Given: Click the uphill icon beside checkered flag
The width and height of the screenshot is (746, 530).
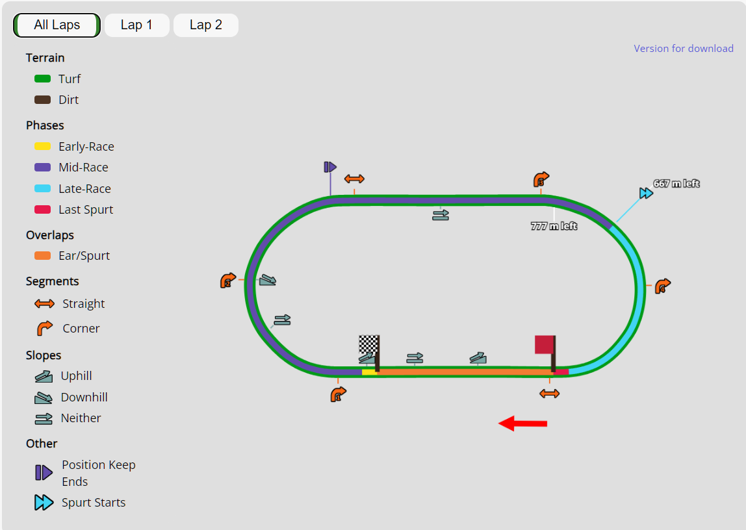Looking at the screenshot, I should click(367, 358).
